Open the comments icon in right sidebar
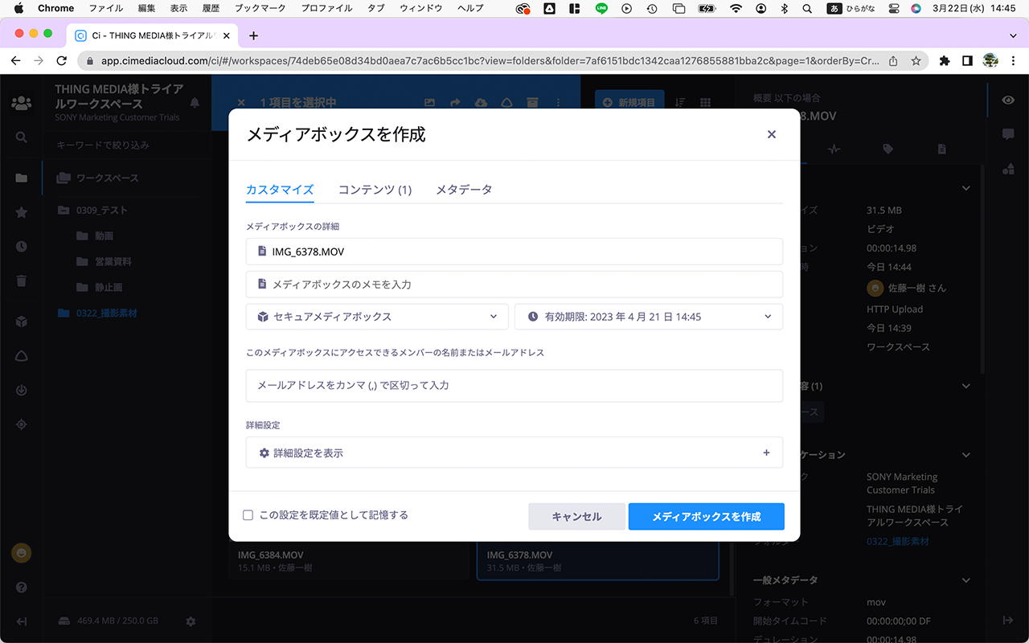 (x=1008, y=134)
